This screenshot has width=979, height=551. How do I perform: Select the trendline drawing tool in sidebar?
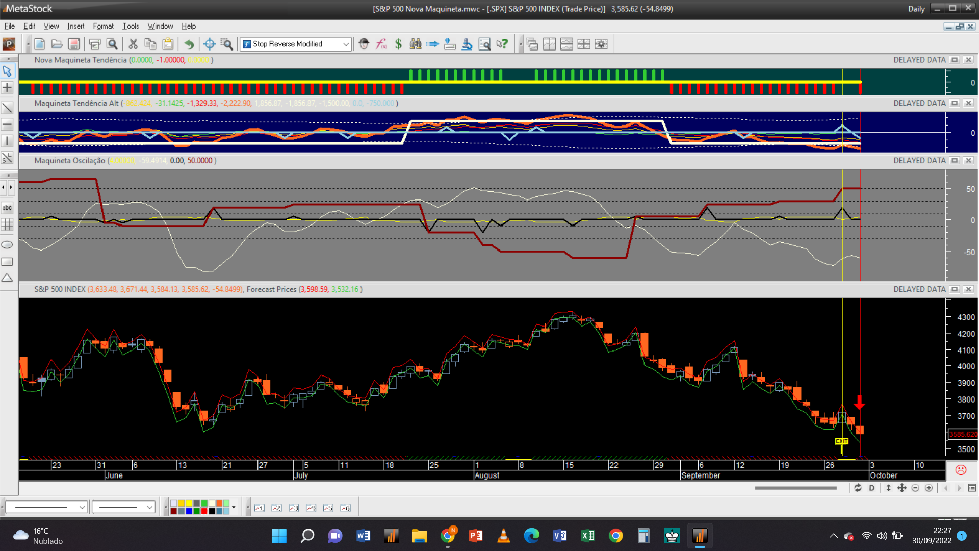(x=7, y=108)
